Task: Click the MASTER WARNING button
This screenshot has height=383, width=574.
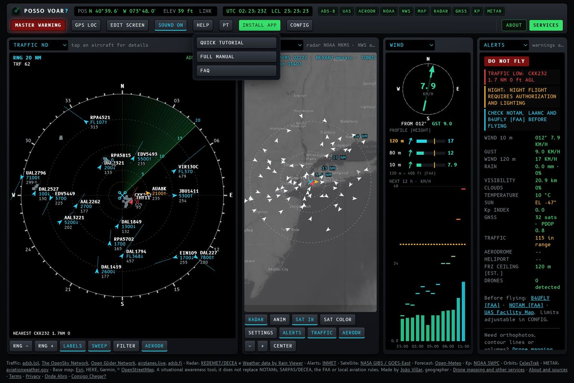Action: pos(38,25)
